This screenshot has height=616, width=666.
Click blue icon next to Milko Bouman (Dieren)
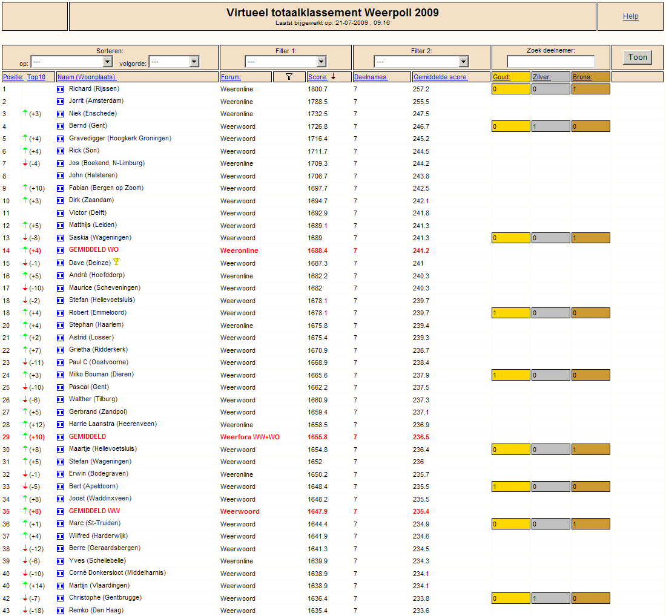[x=60, y=375]
